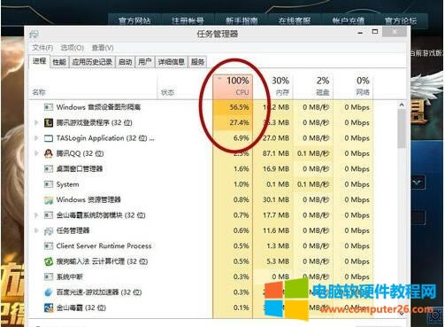Open 新手指南 link in game launcher
This screenshot has height=327, width=445.
(242, 20)
